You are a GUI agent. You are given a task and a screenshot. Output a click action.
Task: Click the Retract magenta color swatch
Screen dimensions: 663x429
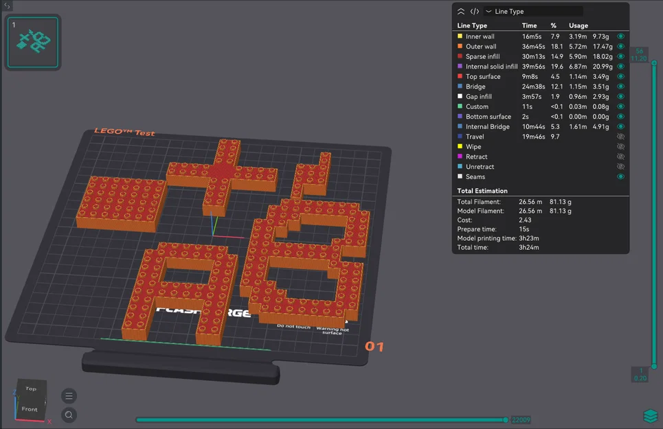[x=460, y=156]
